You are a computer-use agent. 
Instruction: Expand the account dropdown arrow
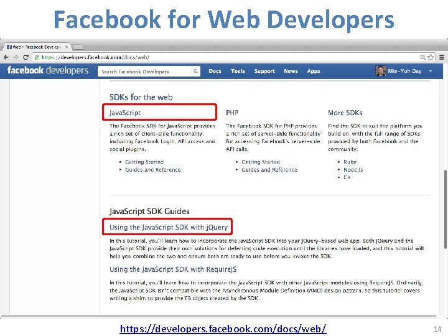tap(431, 71)
